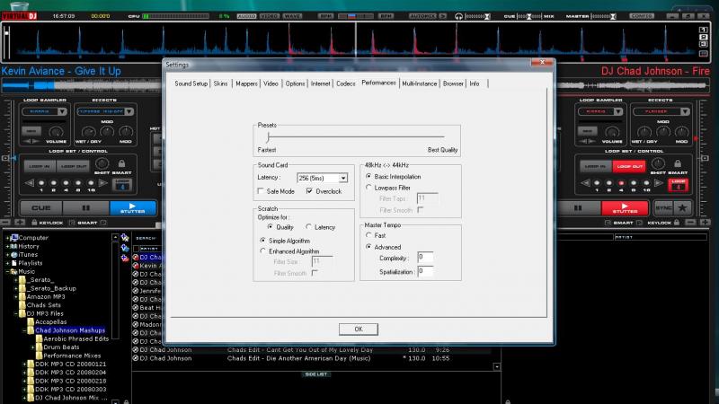Click left deck loop sampler REC button
Image resolution: width=719 pixels, height=404 pixels.
[31, 131]
